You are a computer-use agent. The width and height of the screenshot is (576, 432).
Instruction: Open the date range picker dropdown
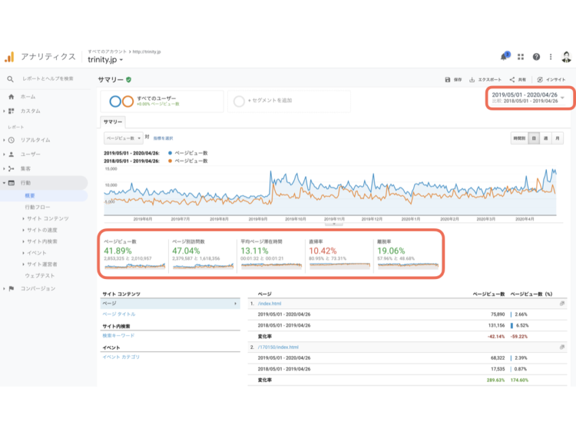(562, 98)
